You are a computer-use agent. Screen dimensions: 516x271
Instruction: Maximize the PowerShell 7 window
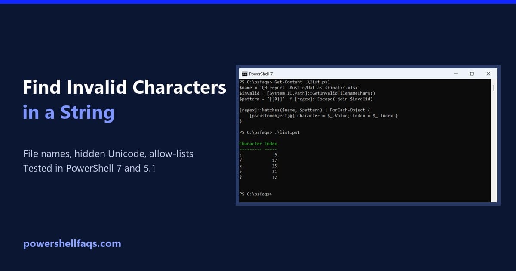point(472,74)
